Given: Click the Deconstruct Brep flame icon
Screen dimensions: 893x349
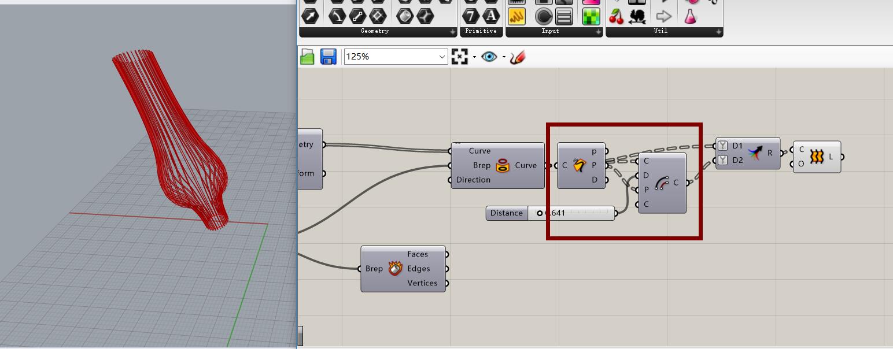Looking at the screenshot, I should click(x=395, y=269).
